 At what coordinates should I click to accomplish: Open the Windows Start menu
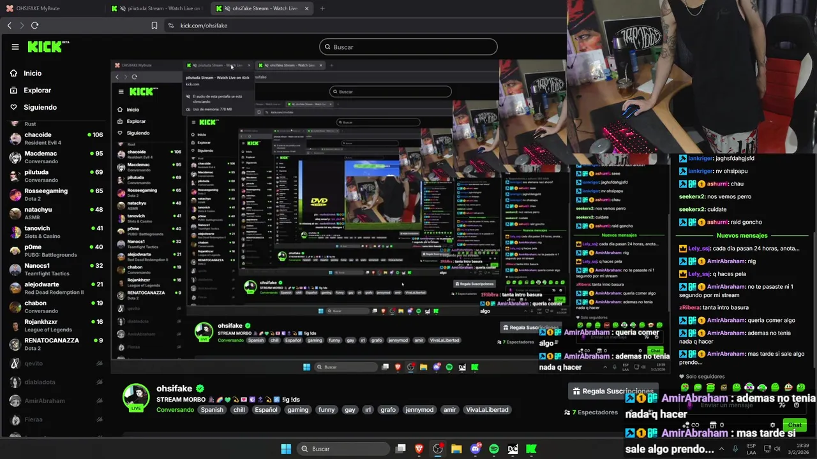(286, 449)
